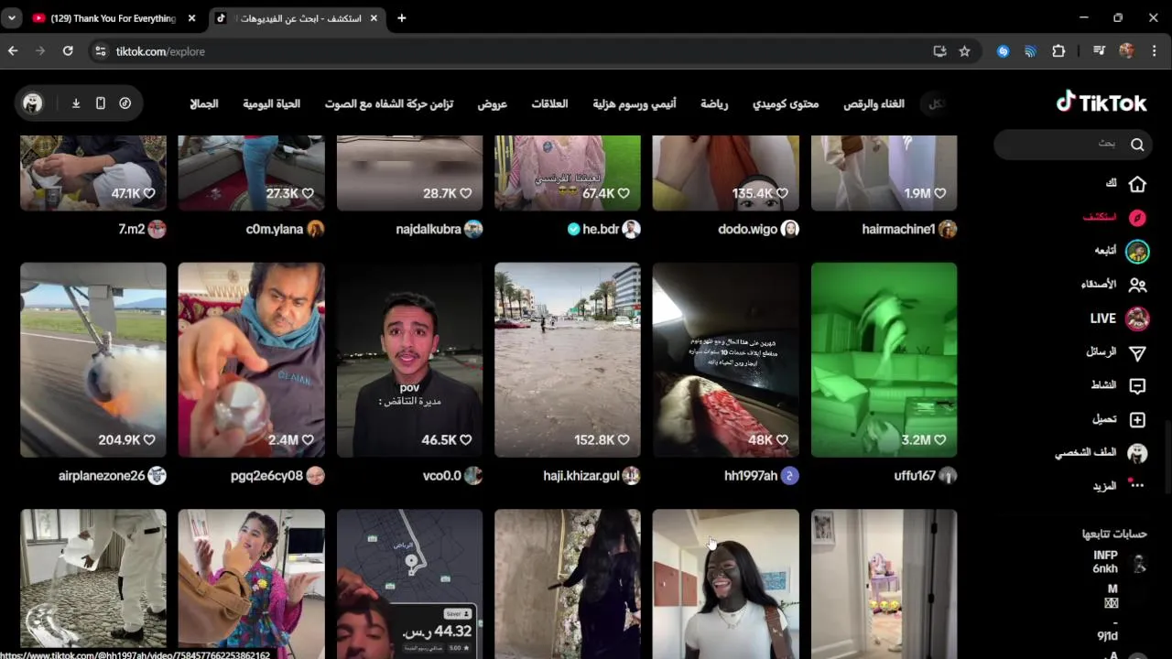Viewport: 1172px width, 659px height.
Task: Select the رياضة category tab
Action: tap(714, 103)
